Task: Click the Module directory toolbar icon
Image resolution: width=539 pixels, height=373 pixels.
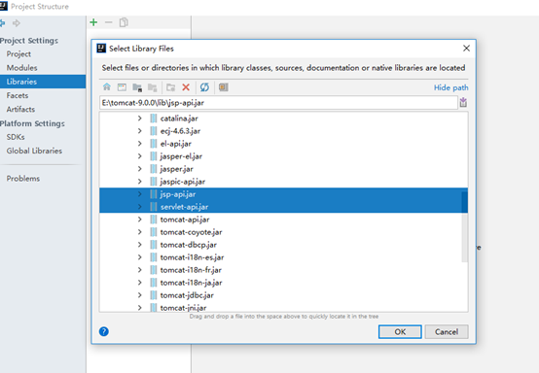Action: 153,87
